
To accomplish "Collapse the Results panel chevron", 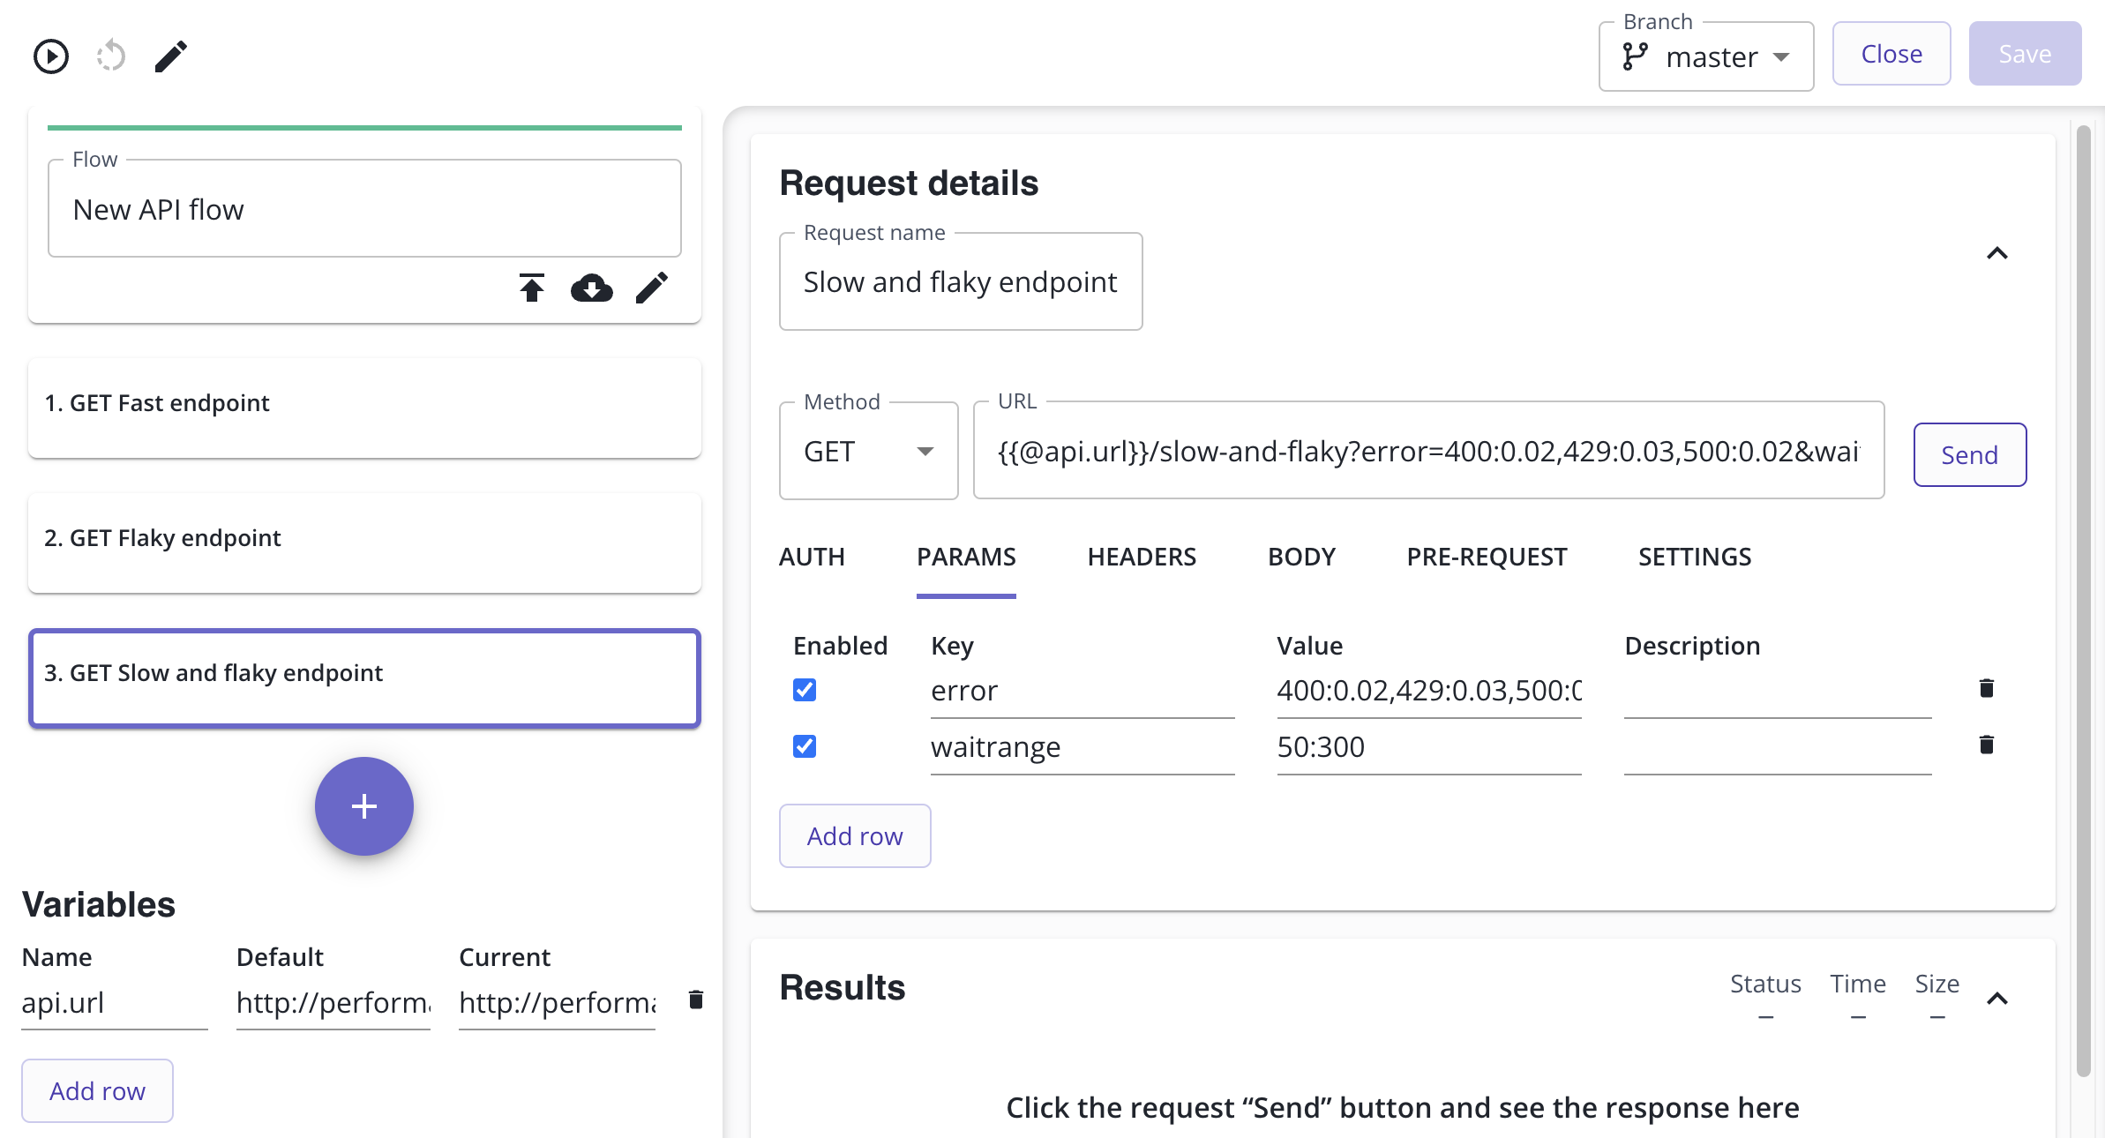I will pos(1996,999).
